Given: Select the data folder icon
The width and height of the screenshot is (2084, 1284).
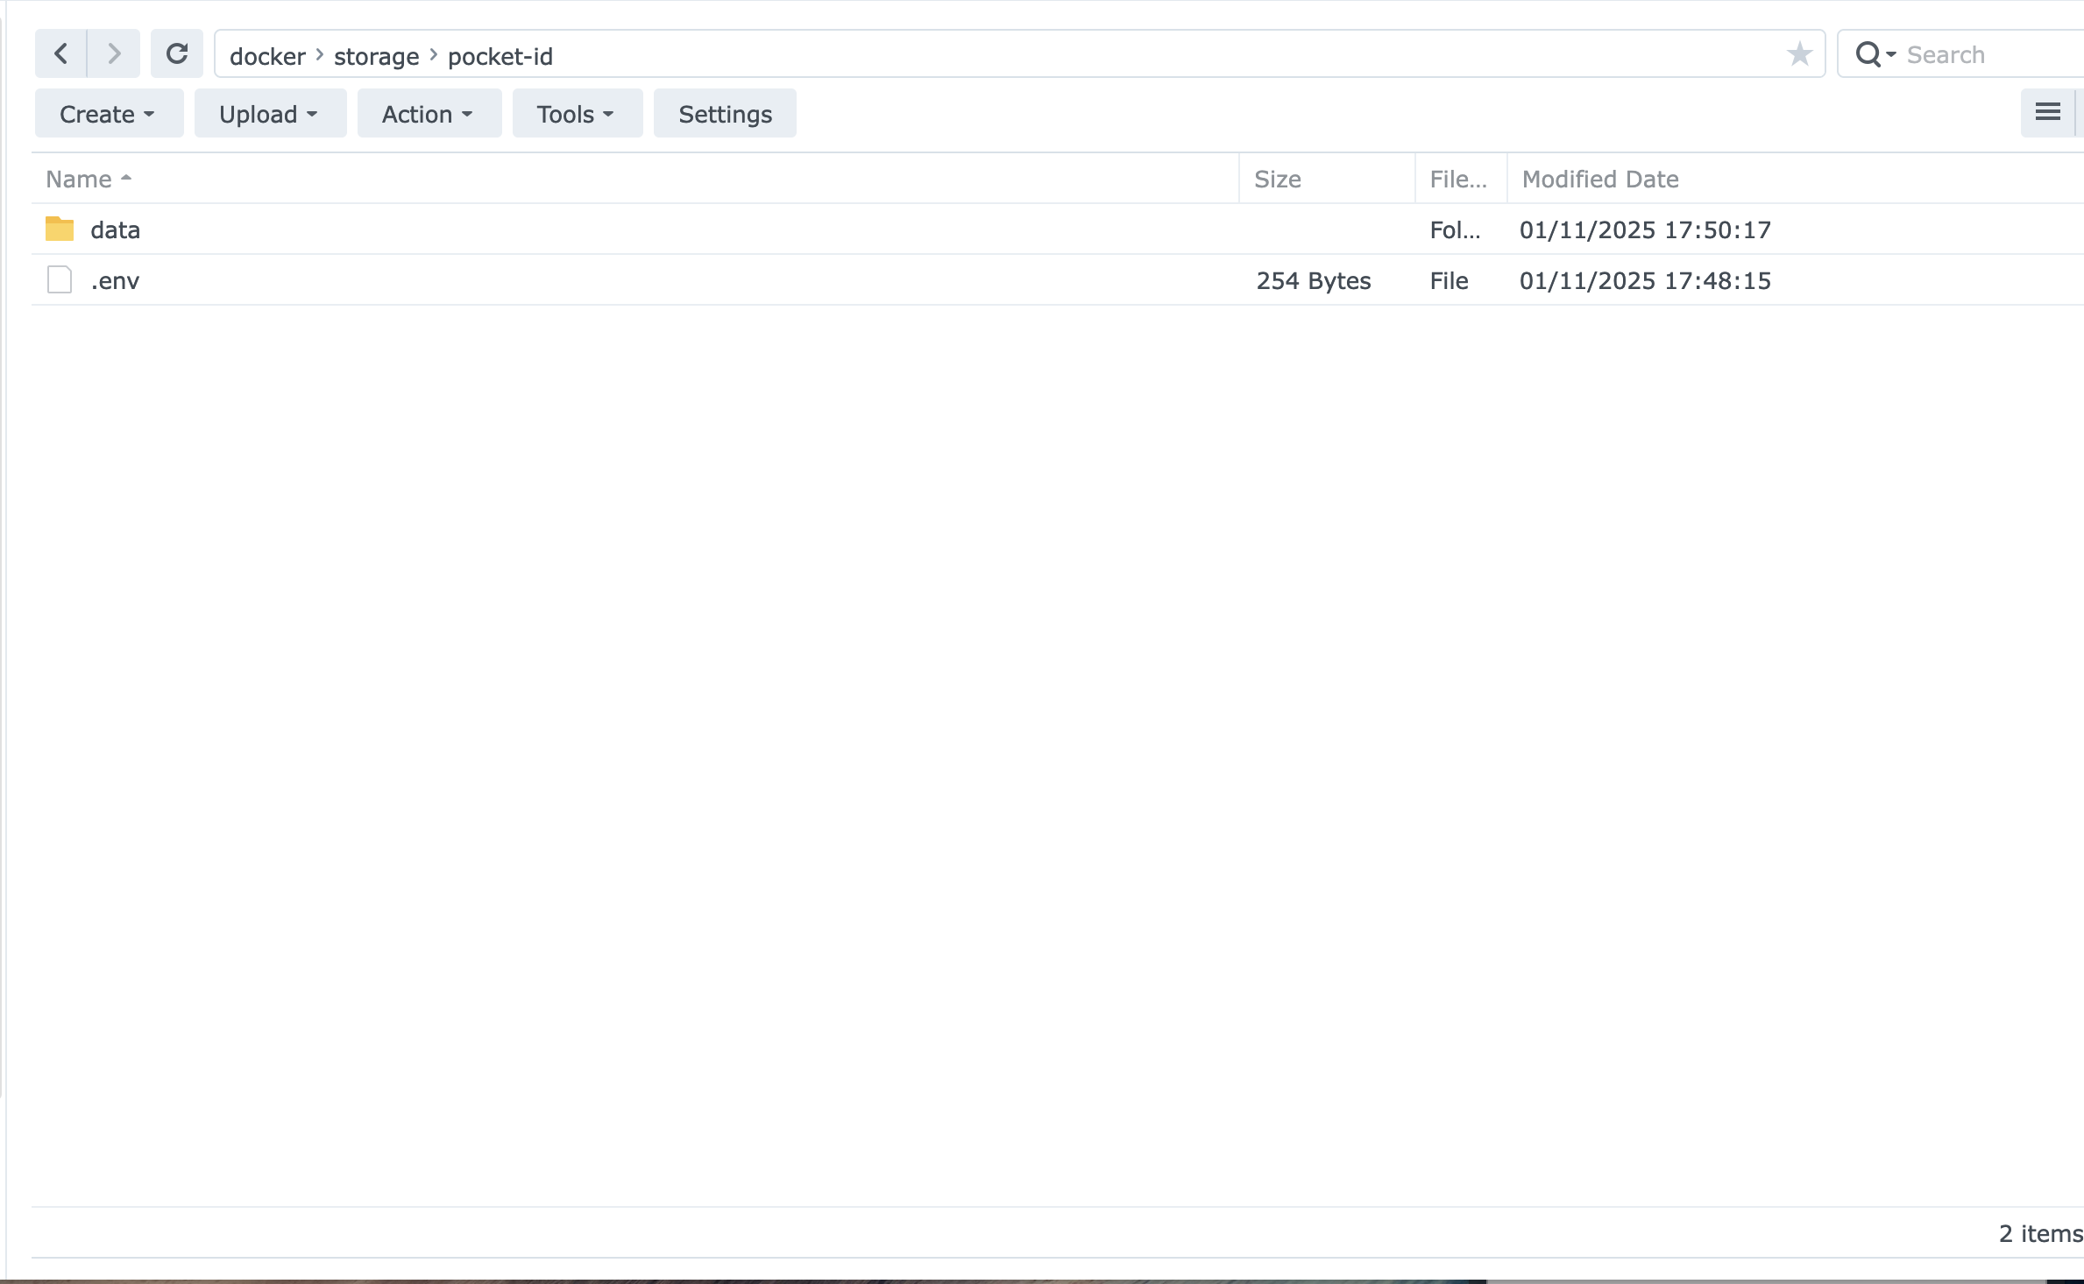Looking at the screenshot, I should pyautogui.click(x=60, y=229).
